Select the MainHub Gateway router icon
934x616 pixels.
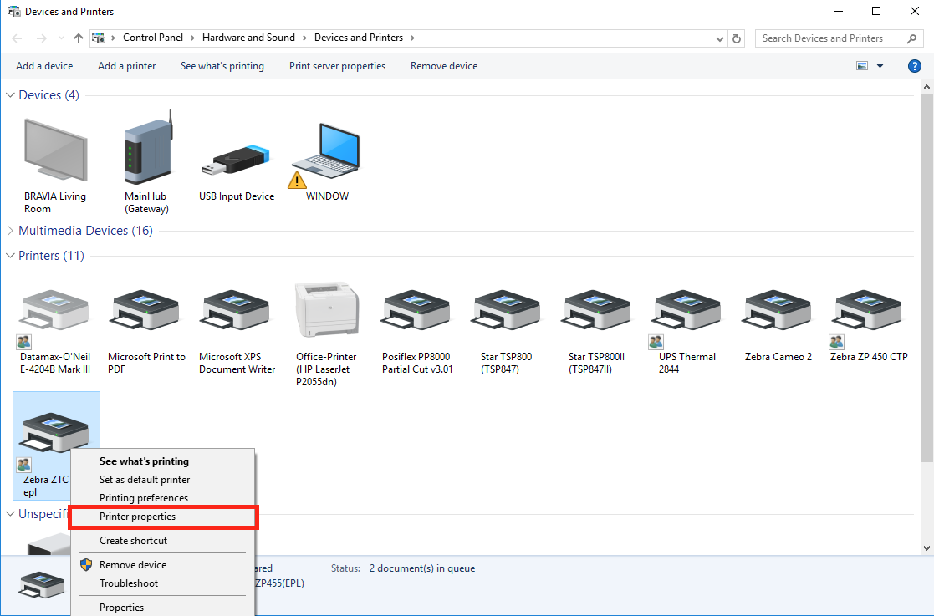point(147,148)
